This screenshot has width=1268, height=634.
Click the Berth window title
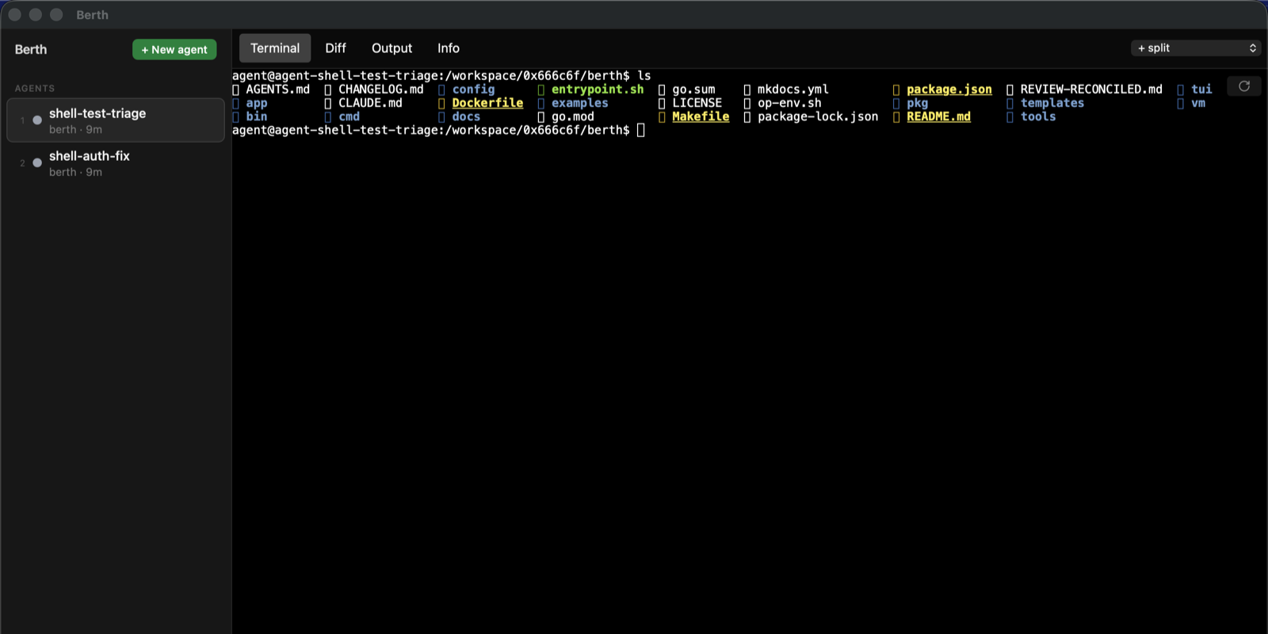(x=92, y=15)
